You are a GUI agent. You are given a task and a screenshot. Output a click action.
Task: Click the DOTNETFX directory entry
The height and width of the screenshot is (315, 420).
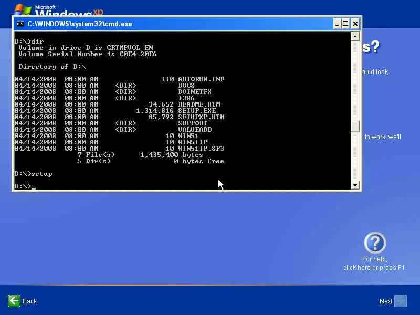pyautogui.click(x=195, y=91)
